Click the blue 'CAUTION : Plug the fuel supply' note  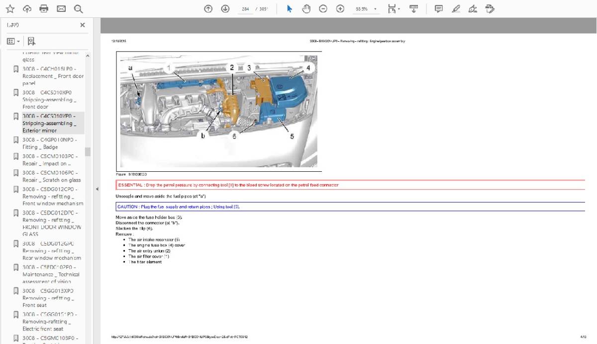[x=350, y=206]
